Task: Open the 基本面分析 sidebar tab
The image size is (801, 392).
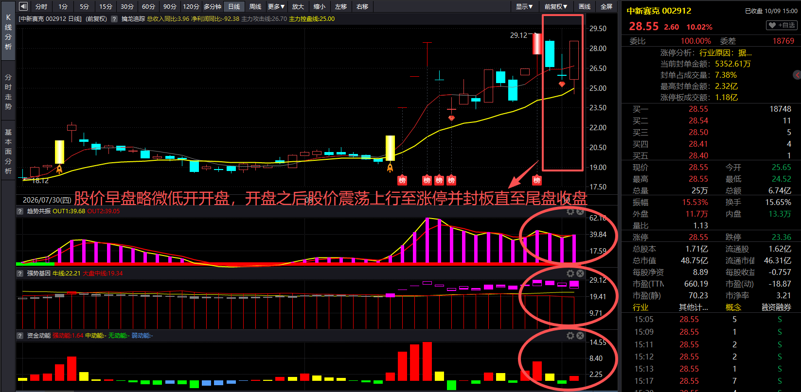Action: tap(8, 151)
